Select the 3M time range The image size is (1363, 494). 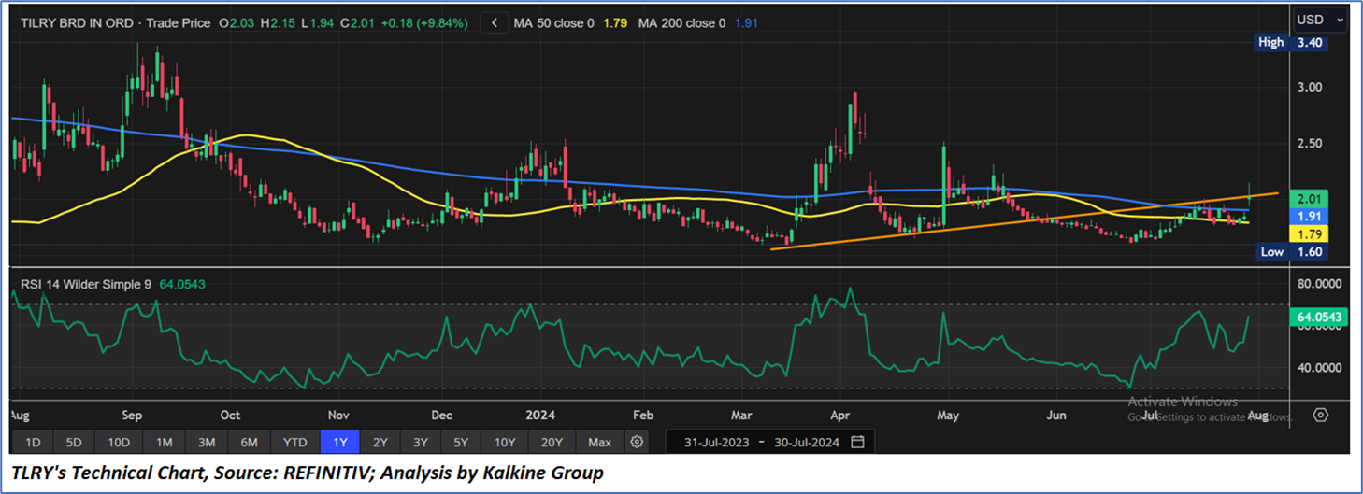(x=207, y=442)
